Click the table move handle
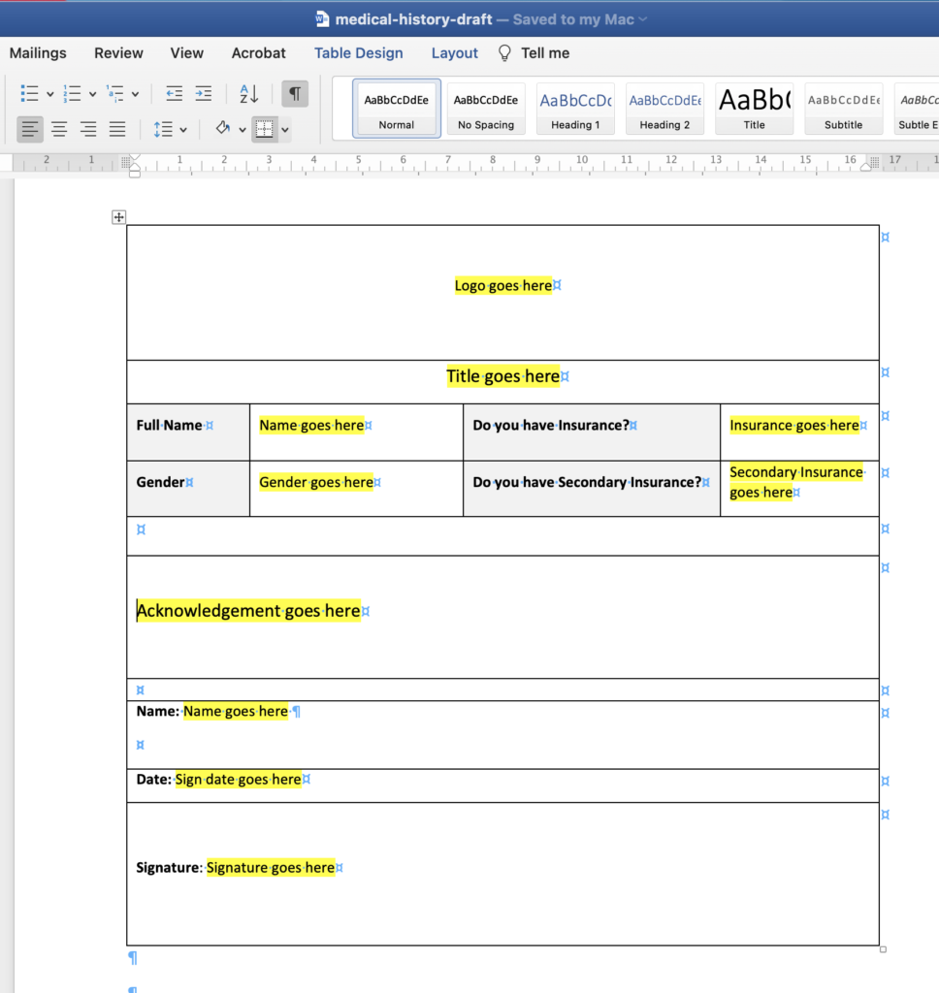939x993 pixels. coord(119,217)
